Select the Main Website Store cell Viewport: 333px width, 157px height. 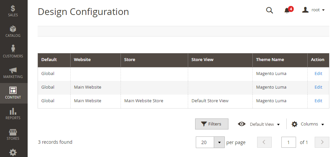point(154,101)
